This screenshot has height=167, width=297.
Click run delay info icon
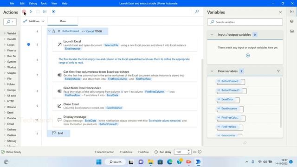point(200,152)
